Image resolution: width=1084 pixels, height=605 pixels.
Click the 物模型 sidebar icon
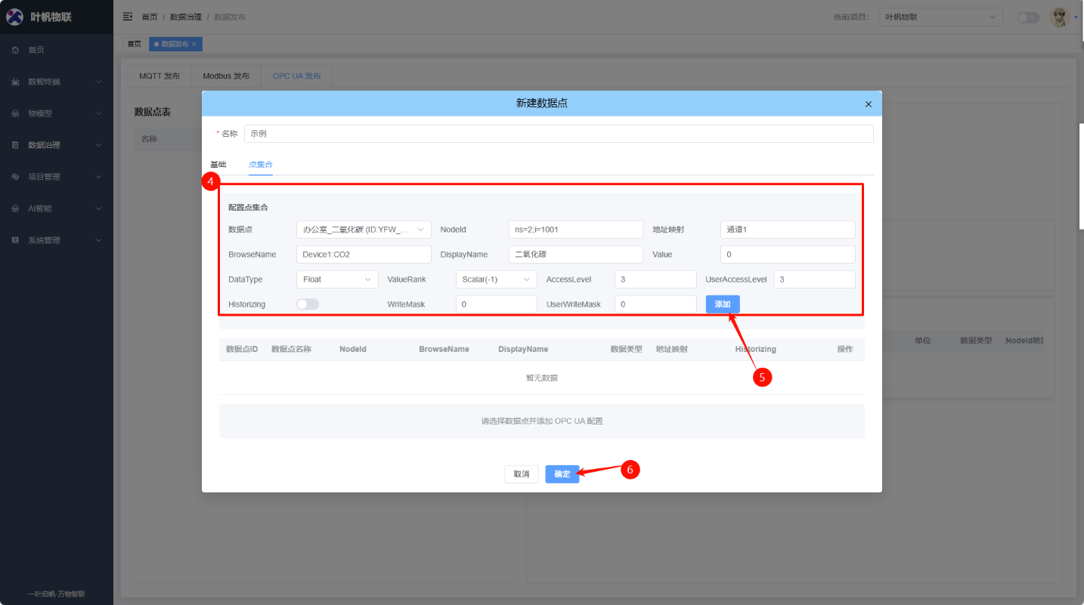coord(15,113)
